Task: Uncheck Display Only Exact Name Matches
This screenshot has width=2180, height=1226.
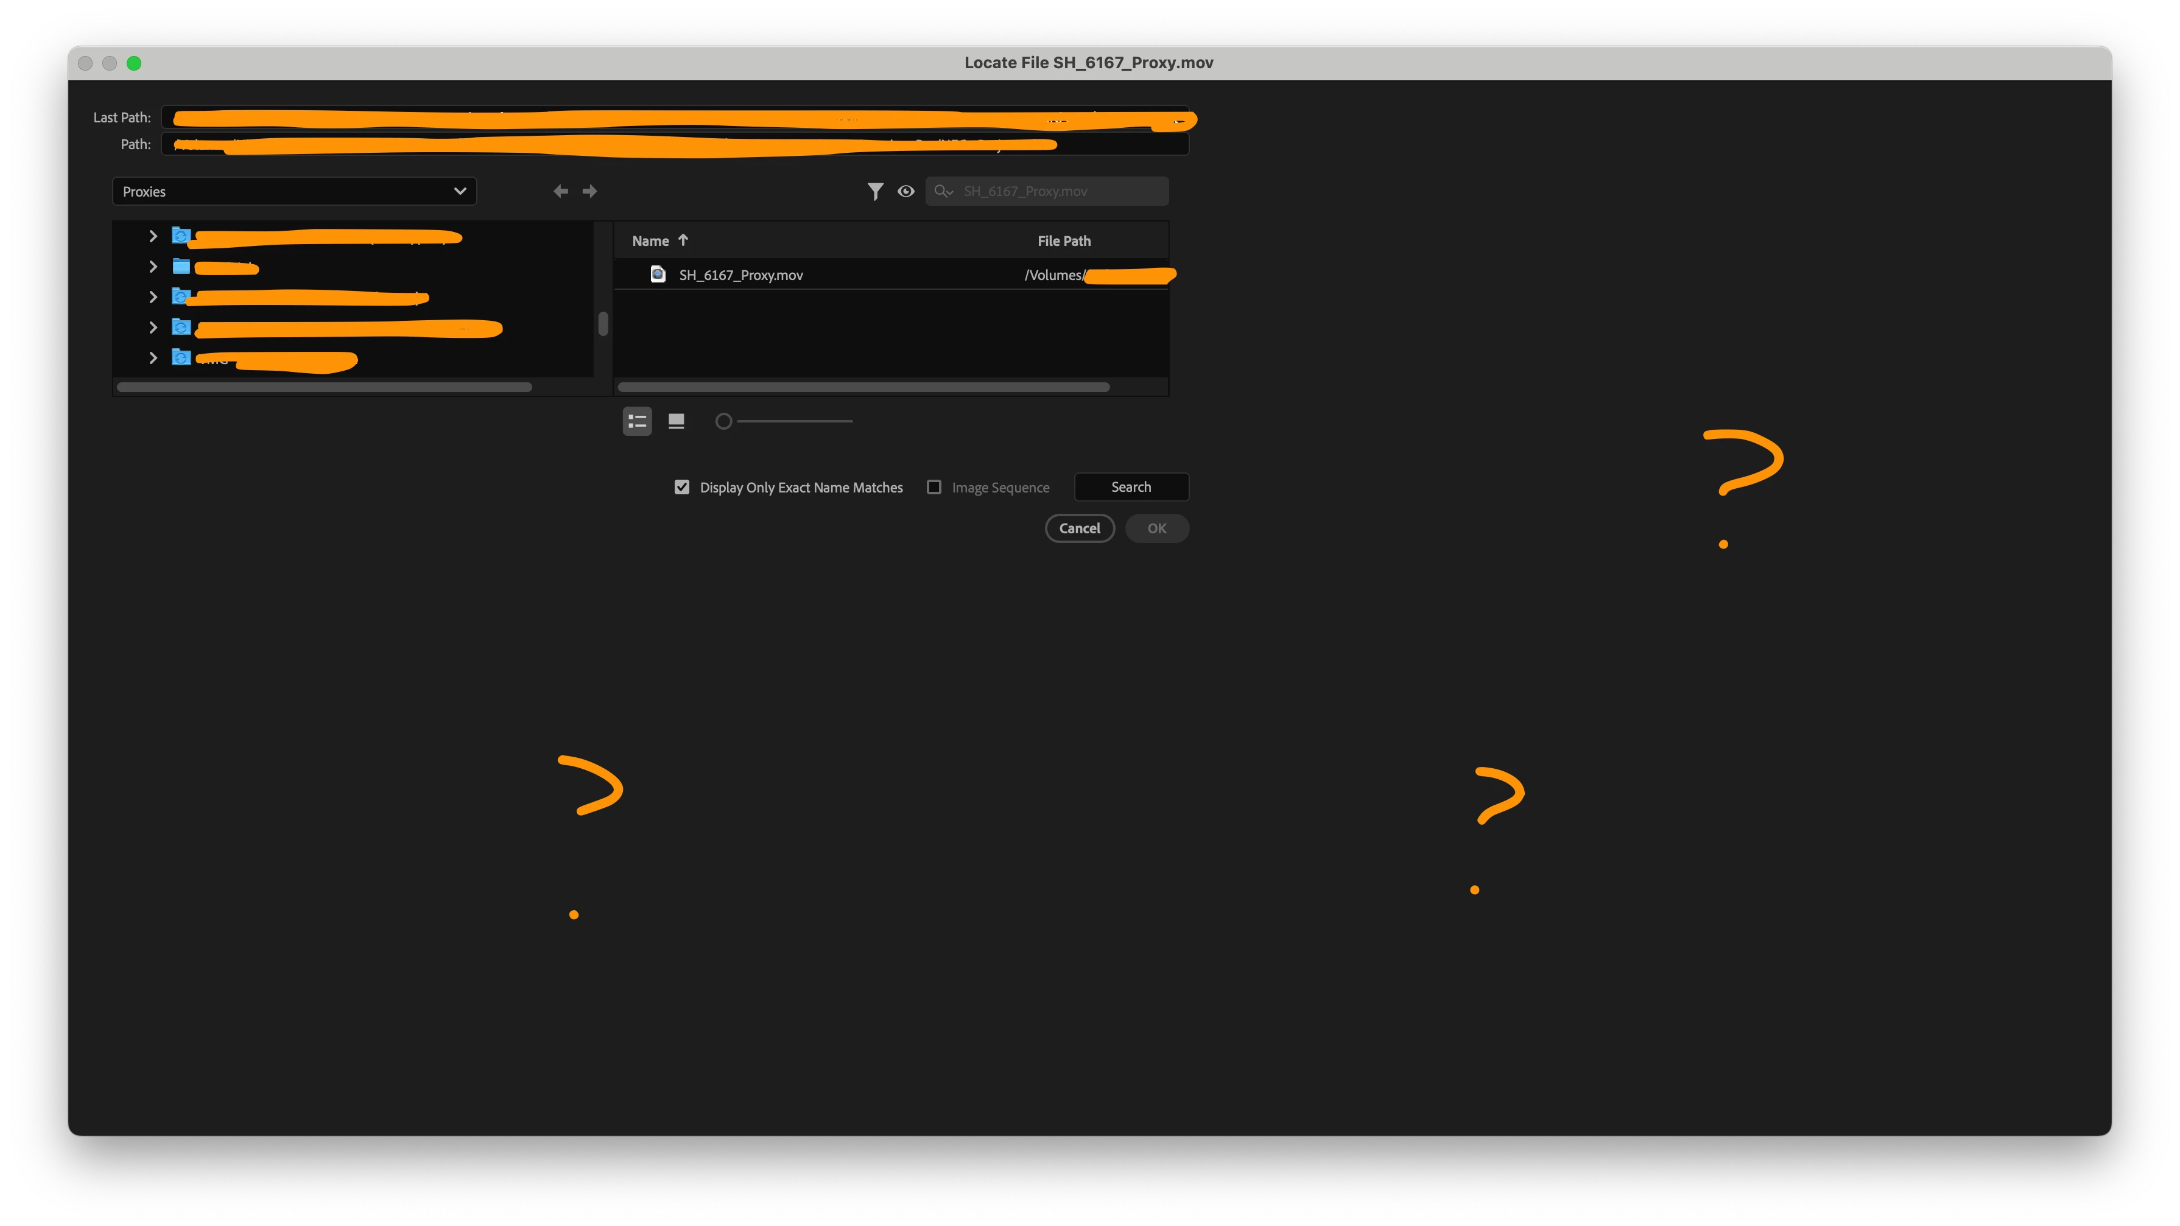Action: coord(682,488)
